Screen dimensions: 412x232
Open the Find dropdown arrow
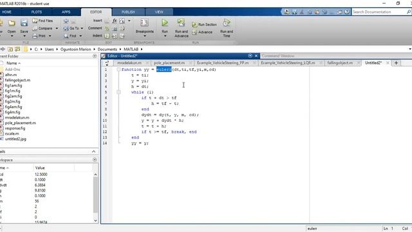click(80, 36)
